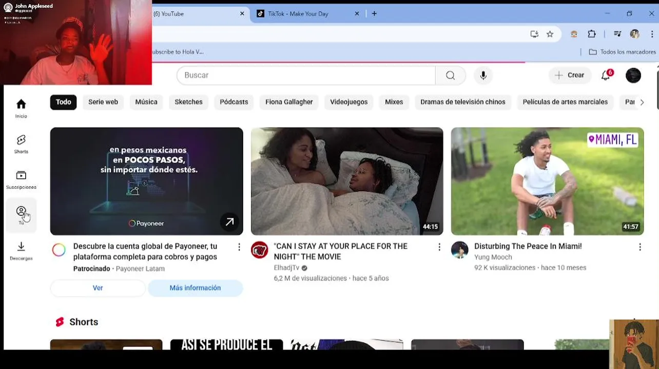Click the media control icon in Chrome toolbar
659x369 pixels.
pyautogui.click(x=617, y=34)
